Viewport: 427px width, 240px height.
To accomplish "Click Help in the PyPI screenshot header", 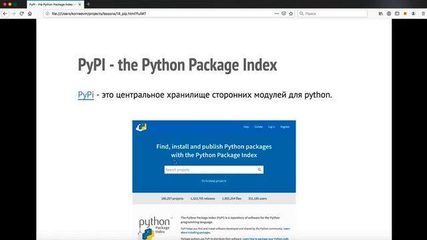I will (x=246, y=127).
